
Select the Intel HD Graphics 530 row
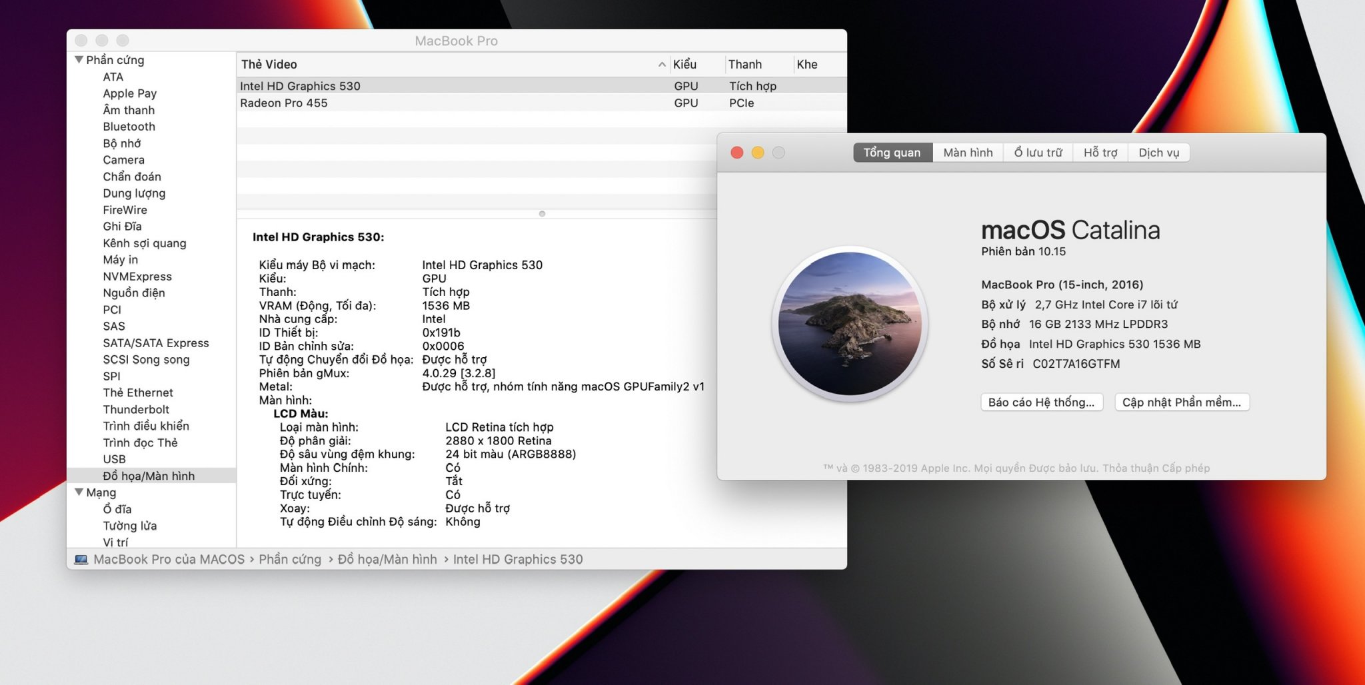click(x=542, y=86)
